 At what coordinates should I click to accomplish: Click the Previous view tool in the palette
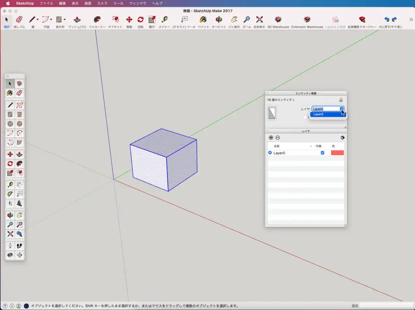click(x=19, y=234)
